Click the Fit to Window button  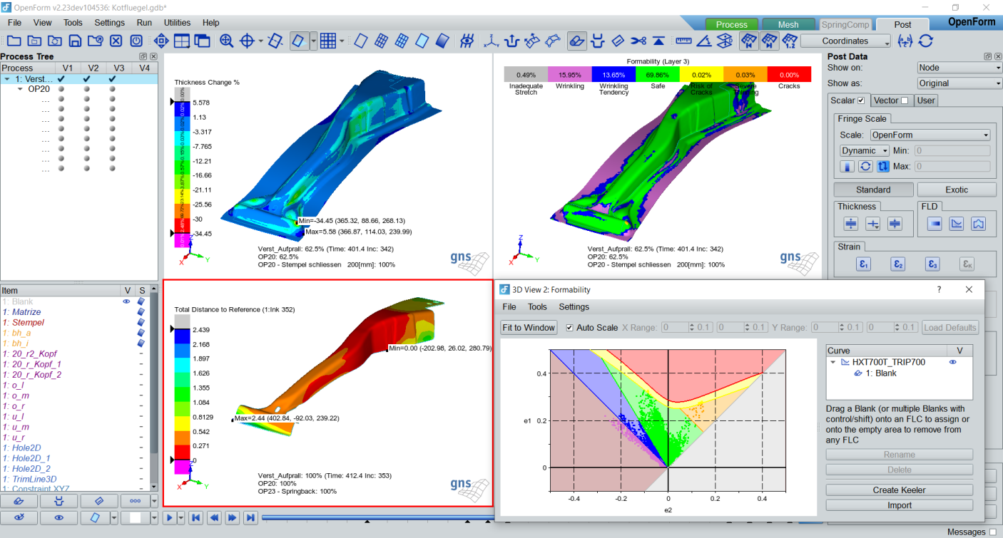coord(529,328)
